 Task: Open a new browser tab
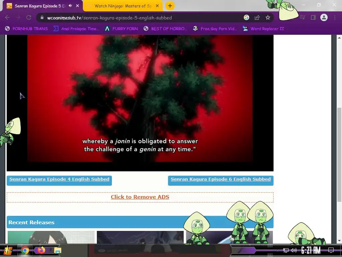[x=170, y=6]
